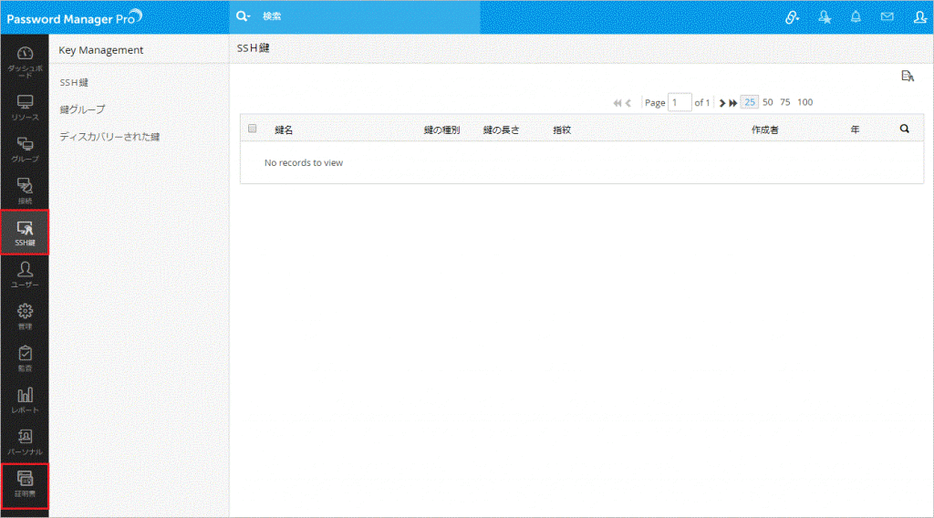Click the Key Management panel heading

tap(100, 50)
